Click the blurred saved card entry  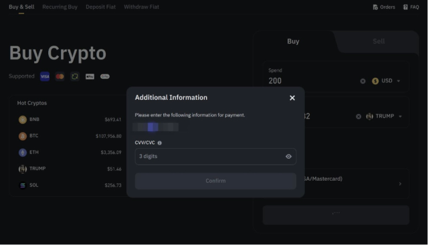(156, 127)
